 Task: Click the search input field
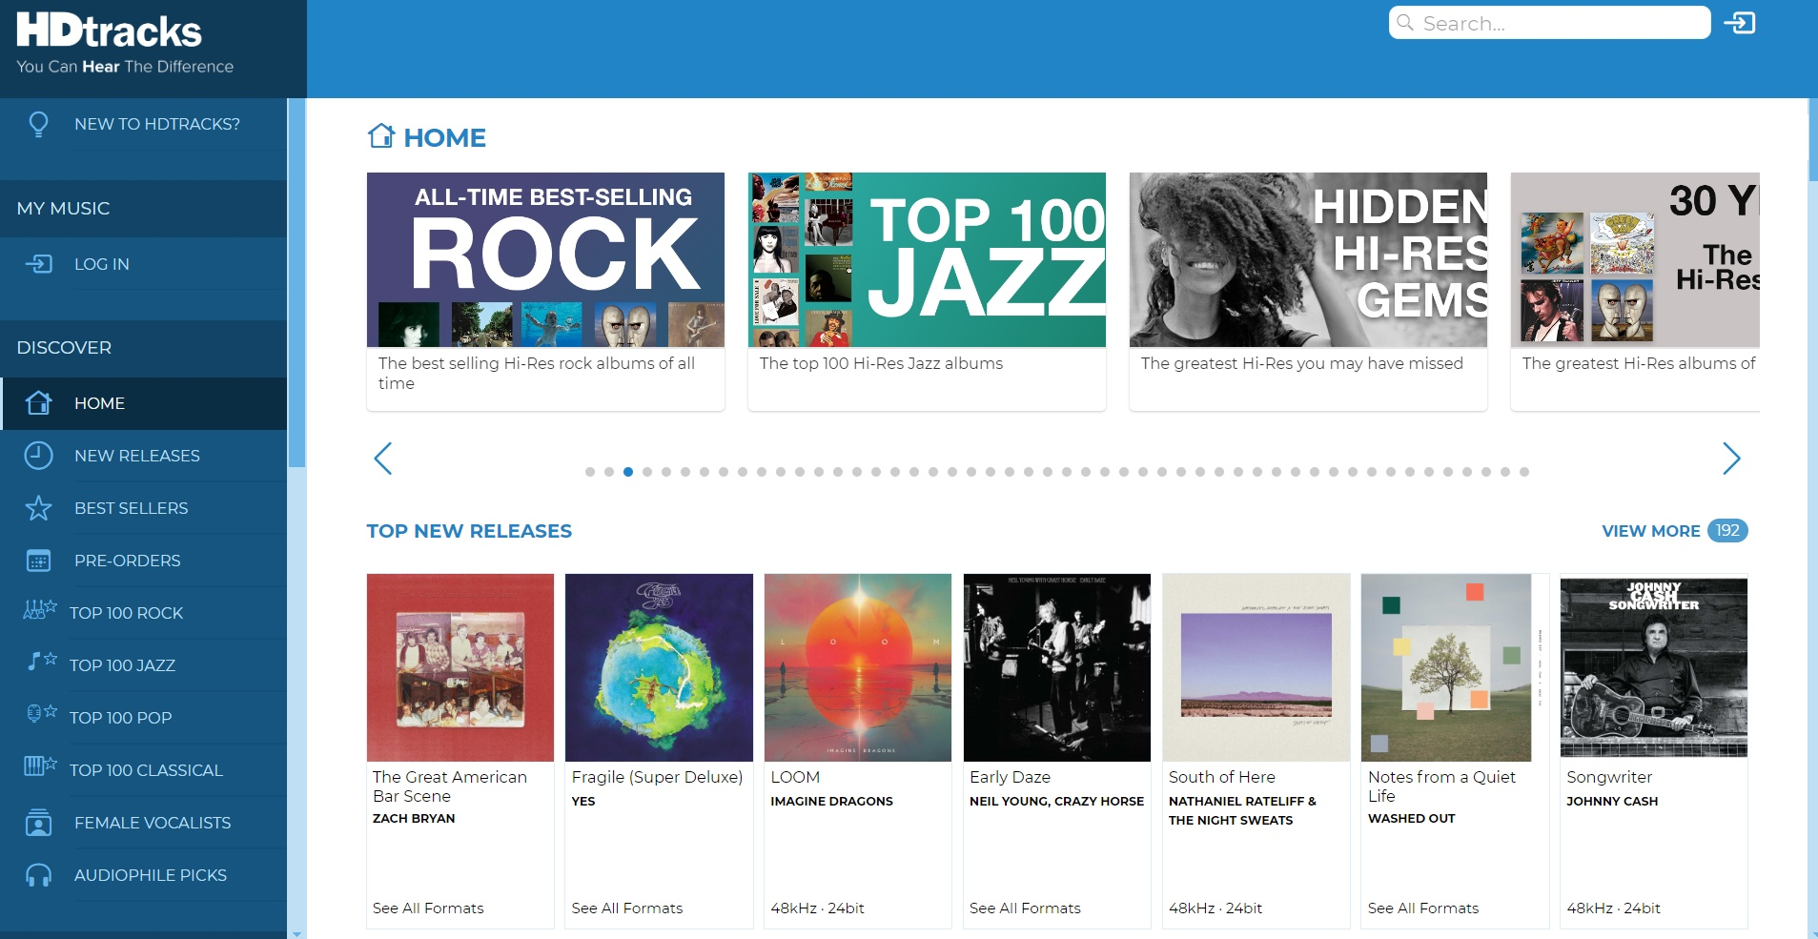tap(1550, 23)
